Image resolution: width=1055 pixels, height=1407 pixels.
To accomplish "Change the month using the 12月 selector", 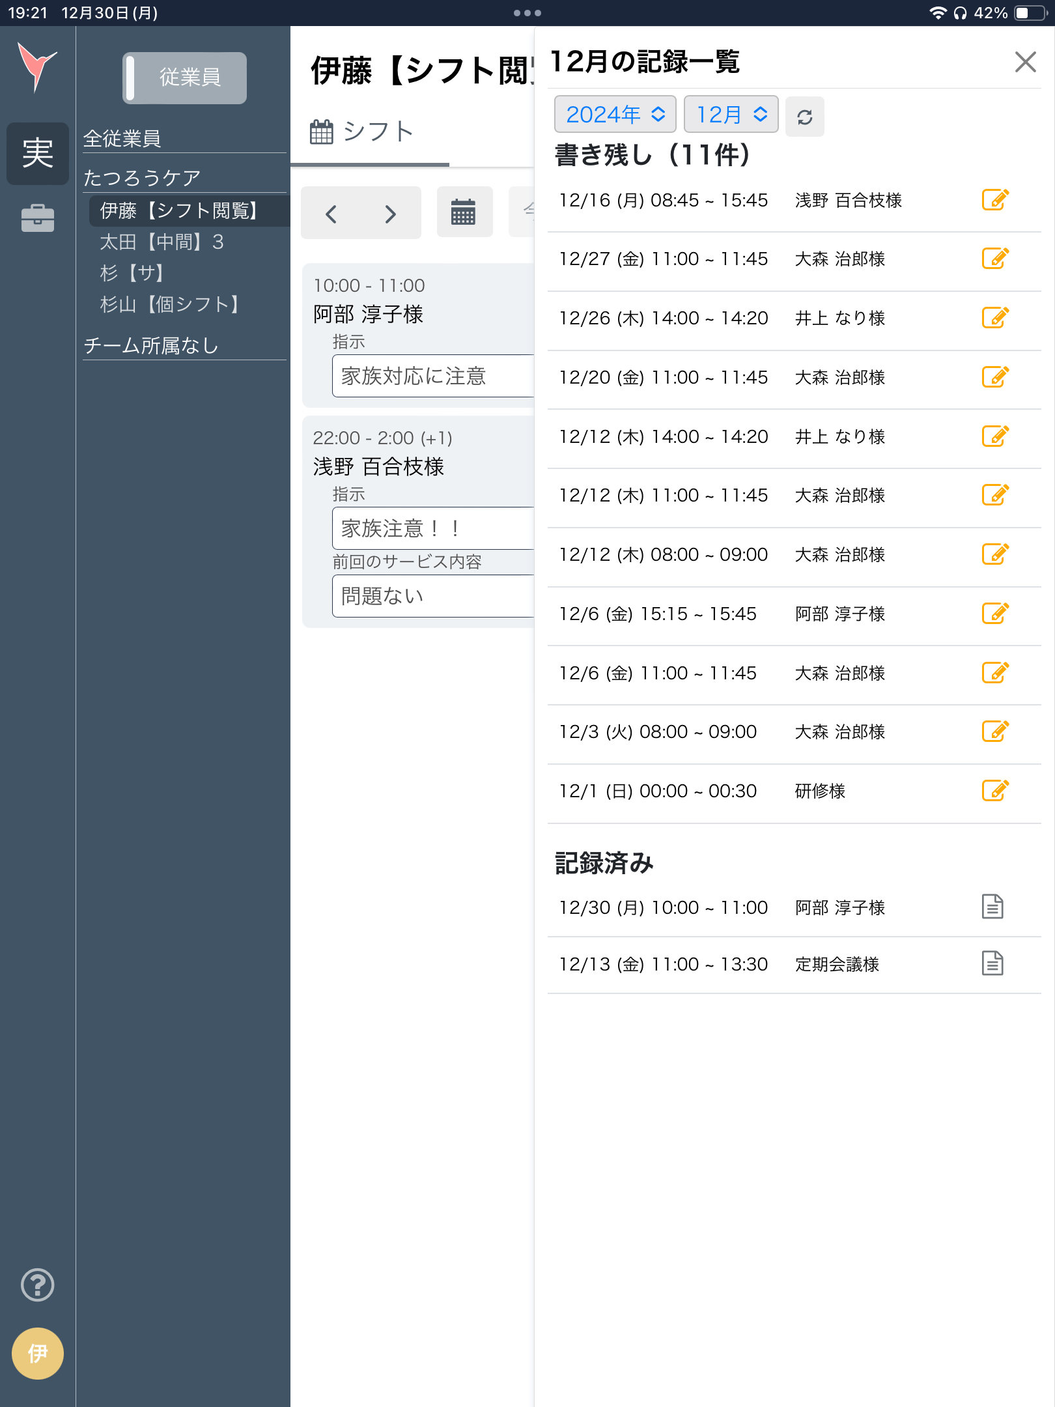I will (x=731, y=114).
